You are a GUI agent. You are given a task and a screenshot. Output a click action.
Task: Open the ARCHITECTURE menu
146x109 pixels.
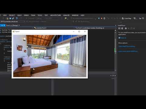pos(56,15)
